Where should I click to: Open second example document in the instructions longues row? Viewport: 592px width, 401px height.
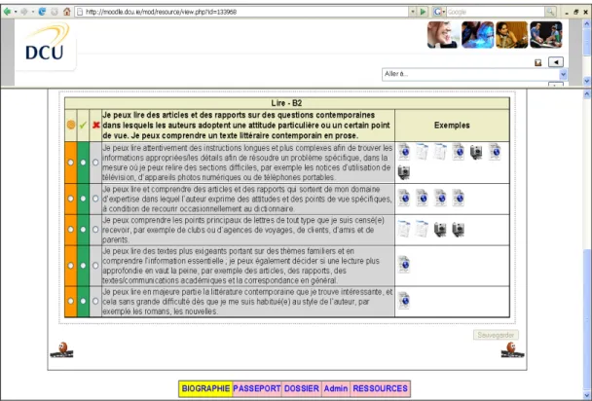tap(422, 152)
